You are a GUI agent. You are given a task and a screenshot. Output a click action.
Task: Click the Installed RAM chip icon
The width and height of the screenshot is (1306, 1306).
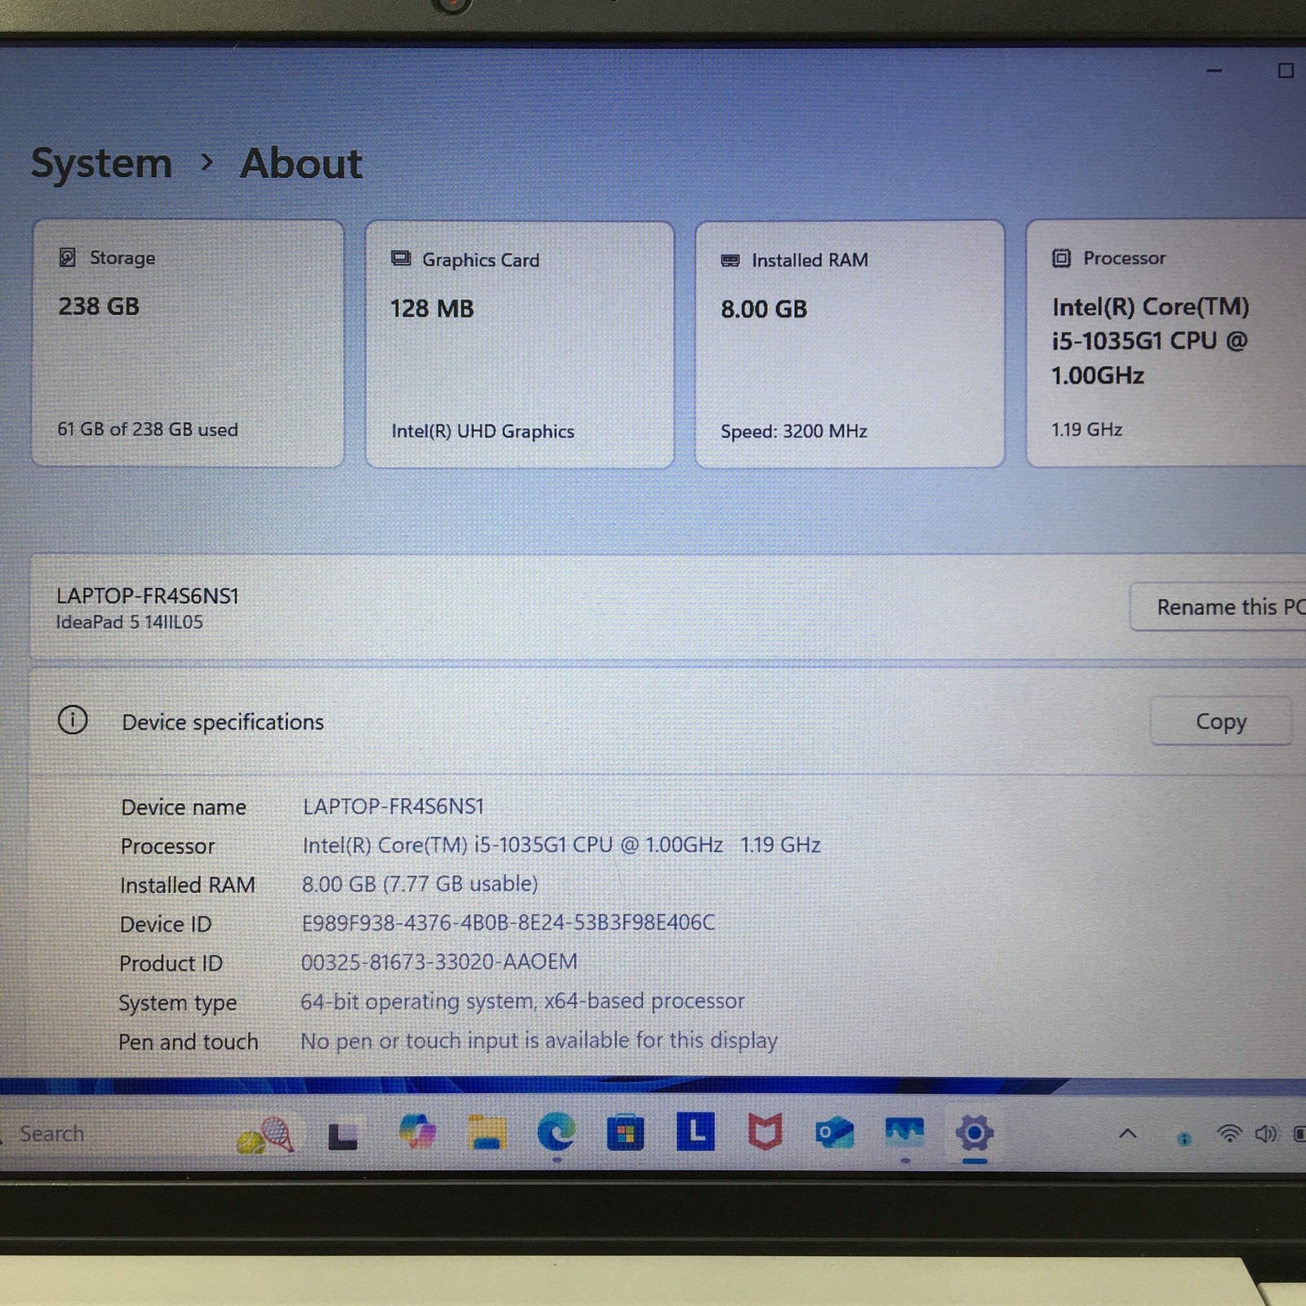[x=731, y=261]
